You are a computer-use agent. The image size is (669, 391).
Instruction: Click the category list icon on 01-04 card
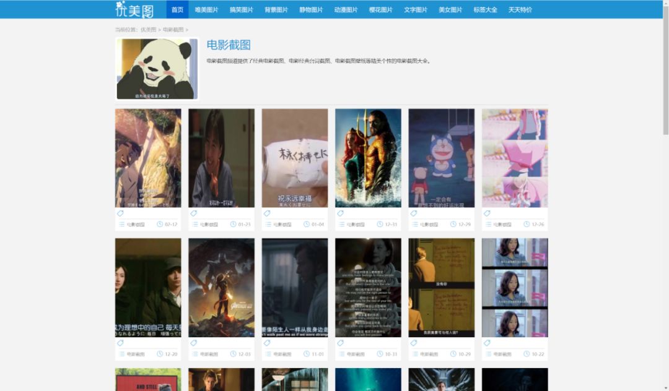(x=269, y=224)
